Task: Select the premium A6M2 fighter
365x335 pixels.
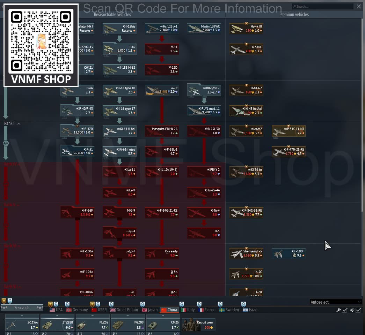Action: coord(246,131)
